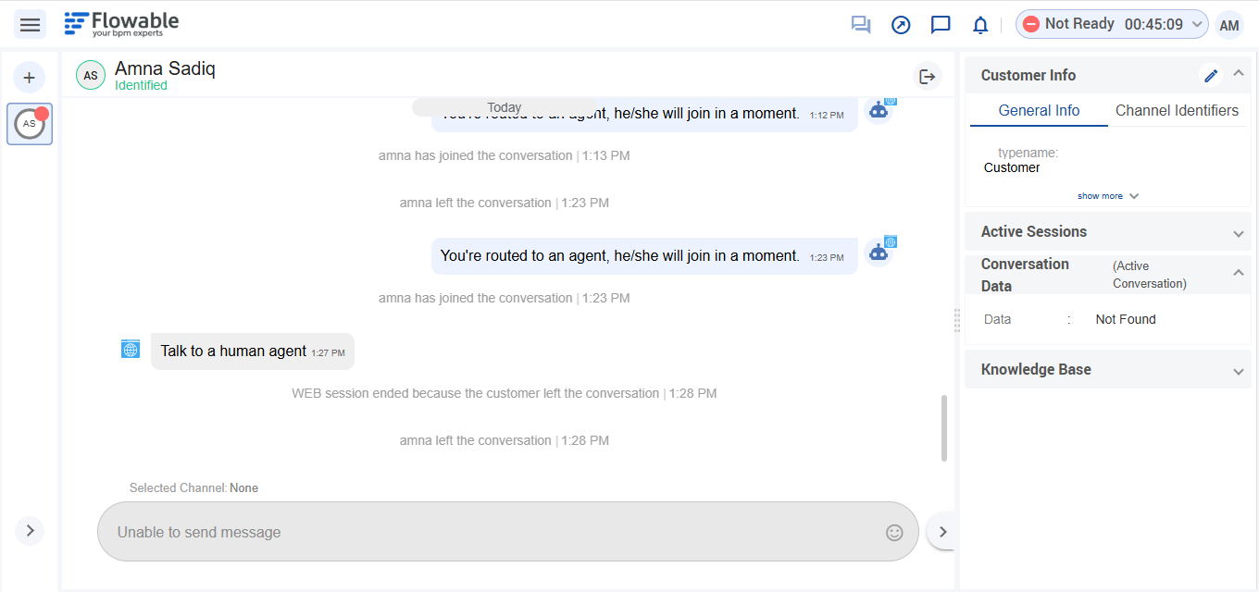Collapse the Customer Info panel

point(1239,75)
